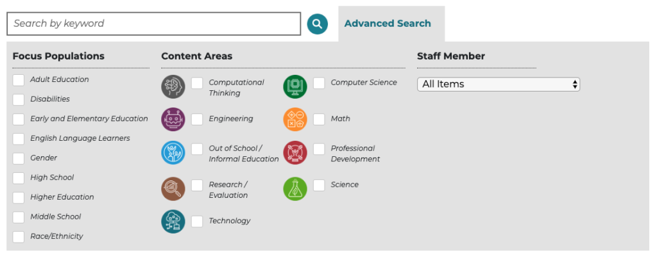
Task: Click the purple Engineering robot icon
Action: [x=173, y=119]
